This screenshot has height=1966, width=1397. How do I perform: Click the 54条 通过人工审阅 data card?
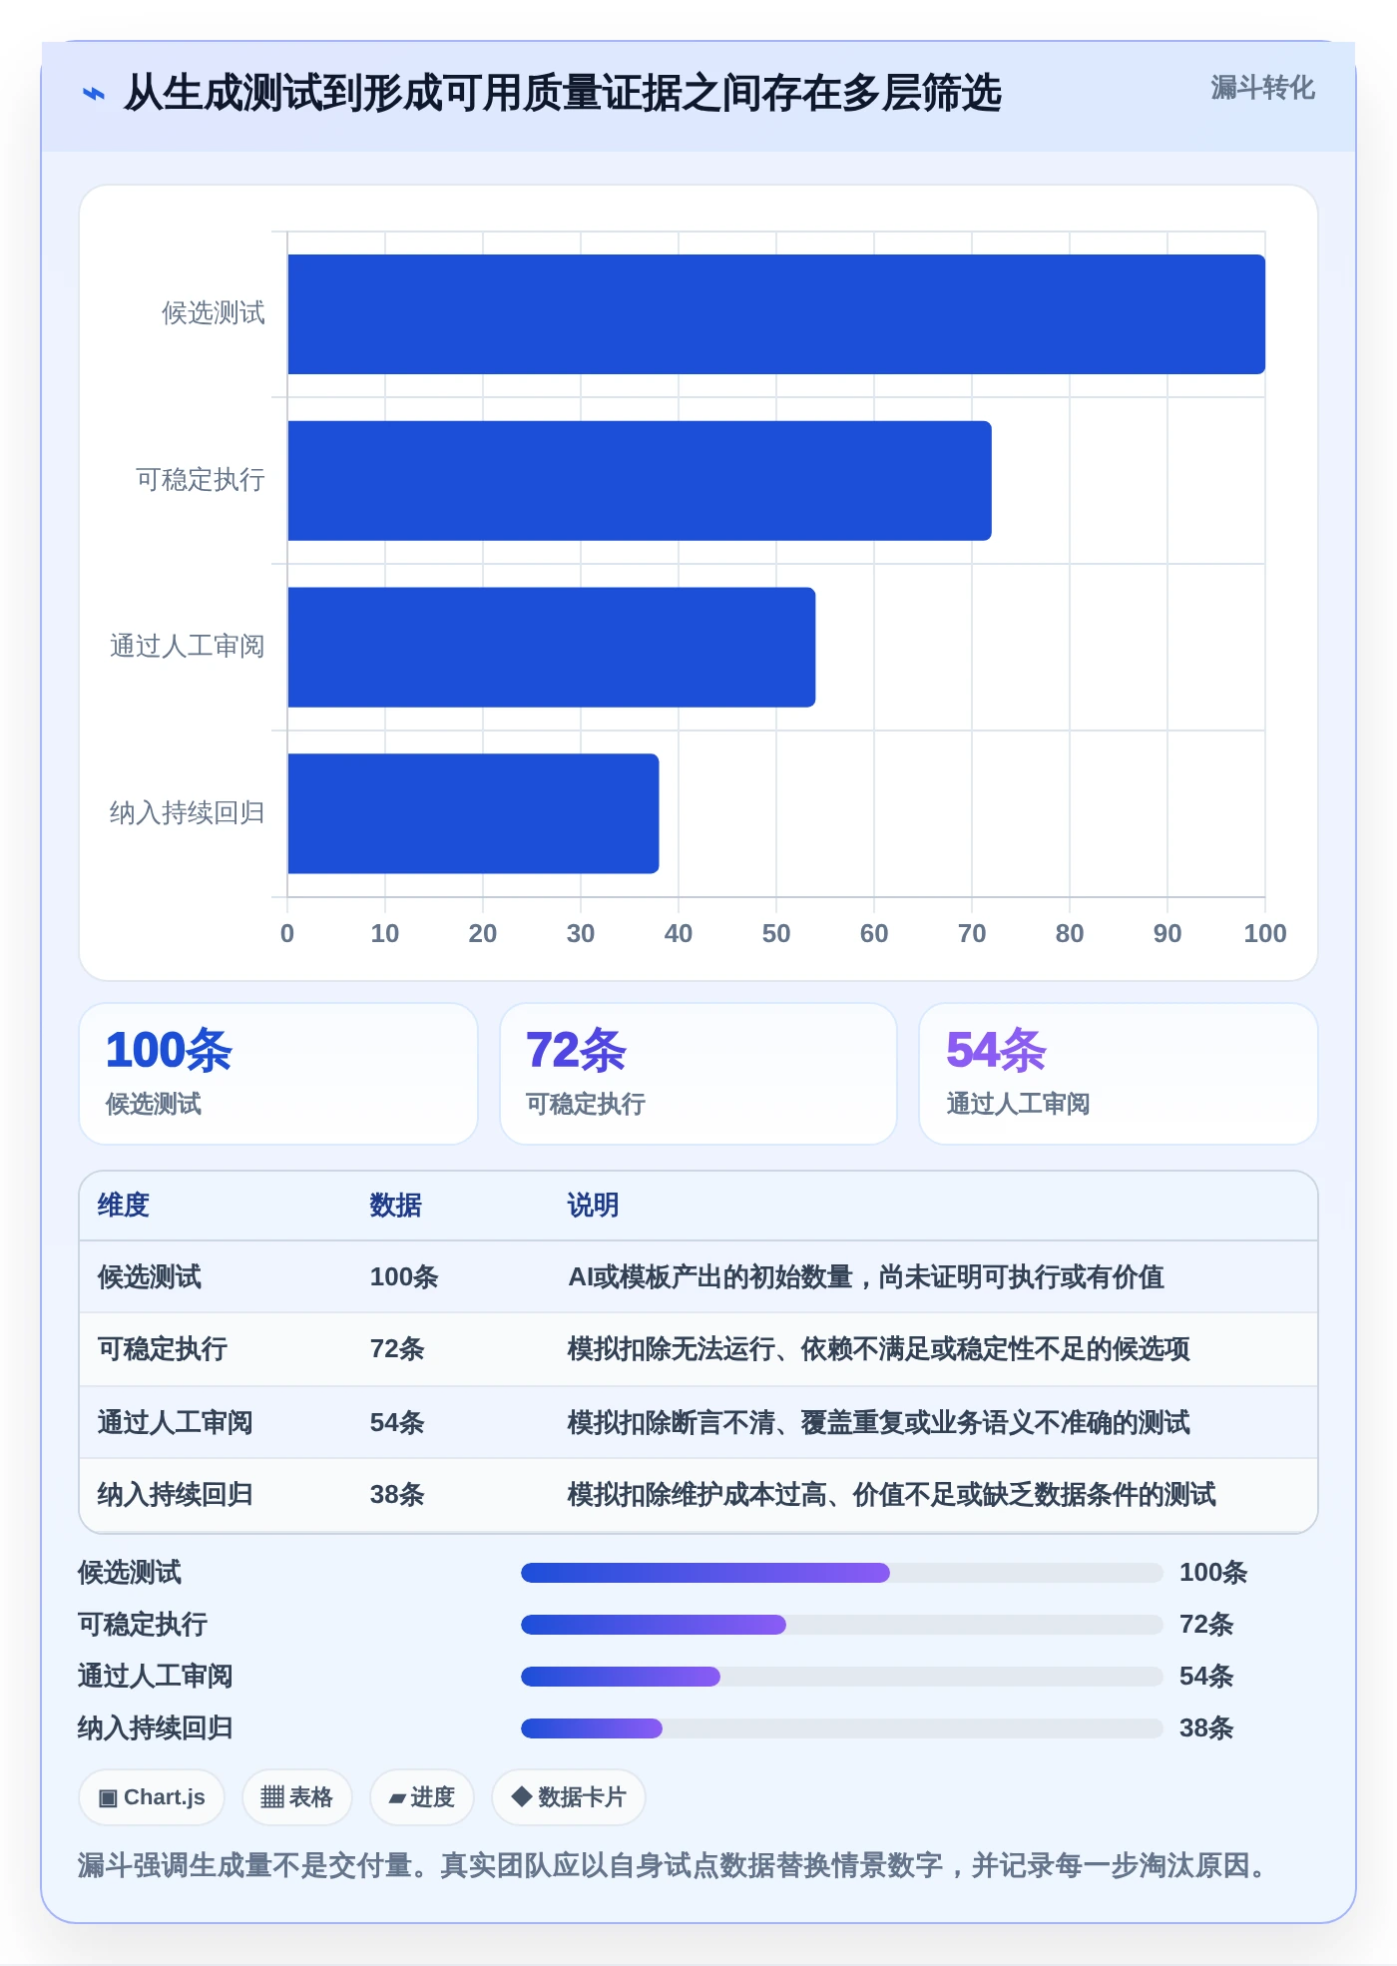(1119, 1074)
